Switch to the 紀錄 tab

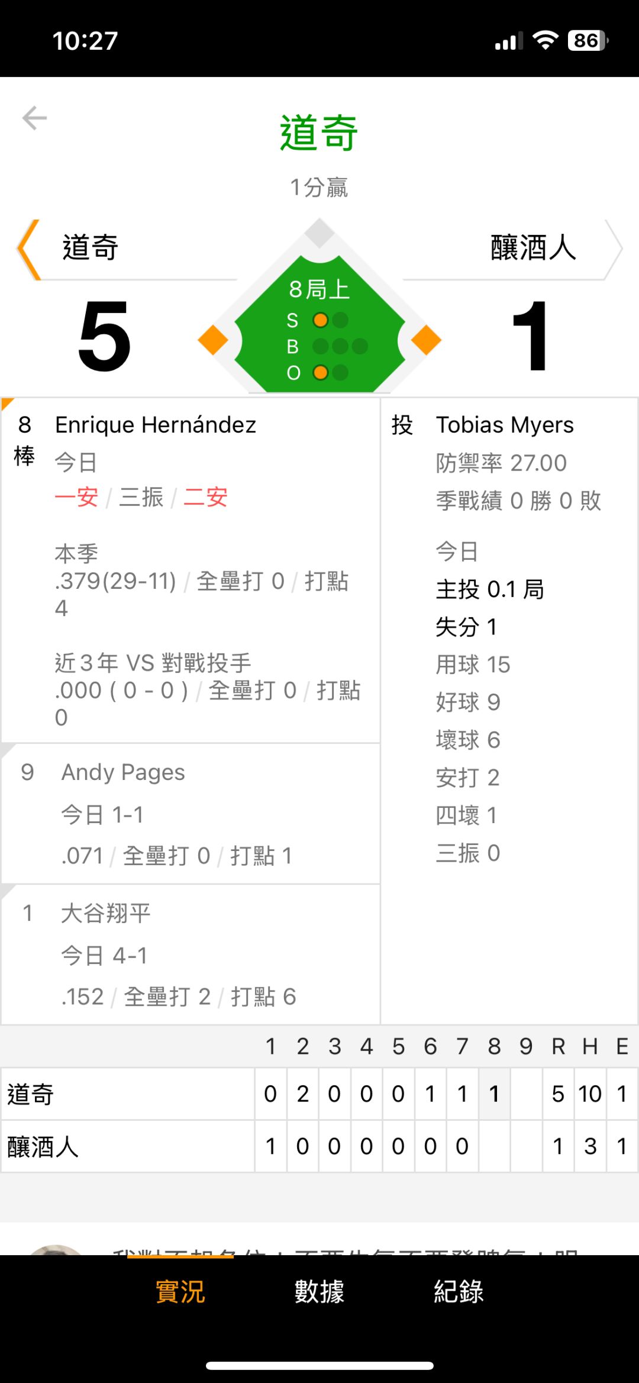click(x=459, y=1291)
